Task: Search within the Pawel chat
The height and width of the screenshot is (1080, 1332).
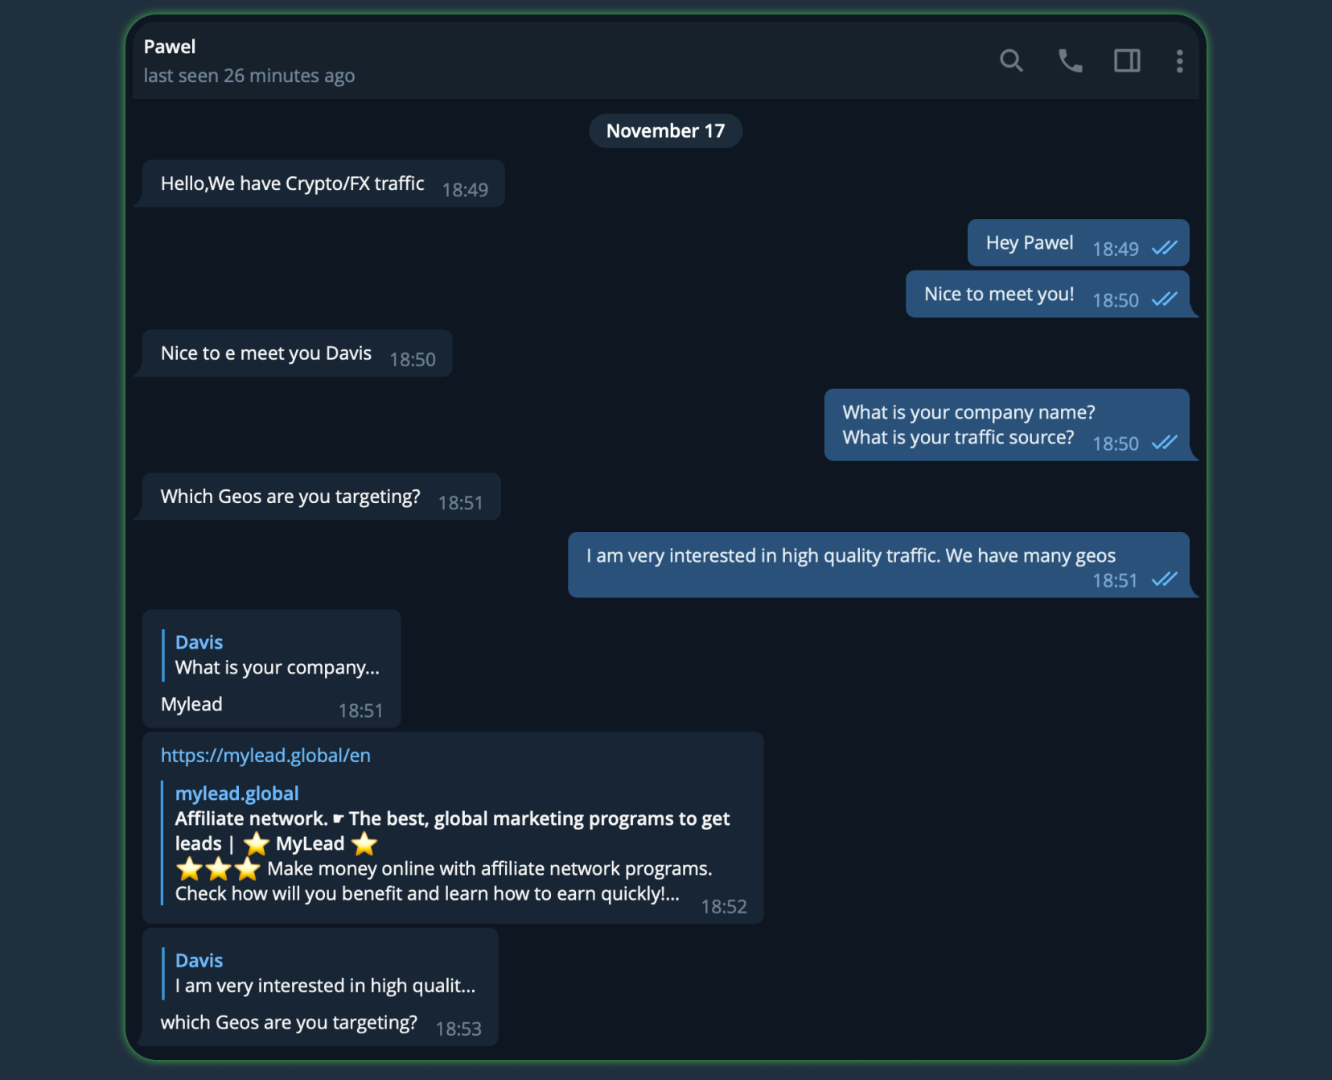Action: pyautogui.click(x=1011, y=60)
